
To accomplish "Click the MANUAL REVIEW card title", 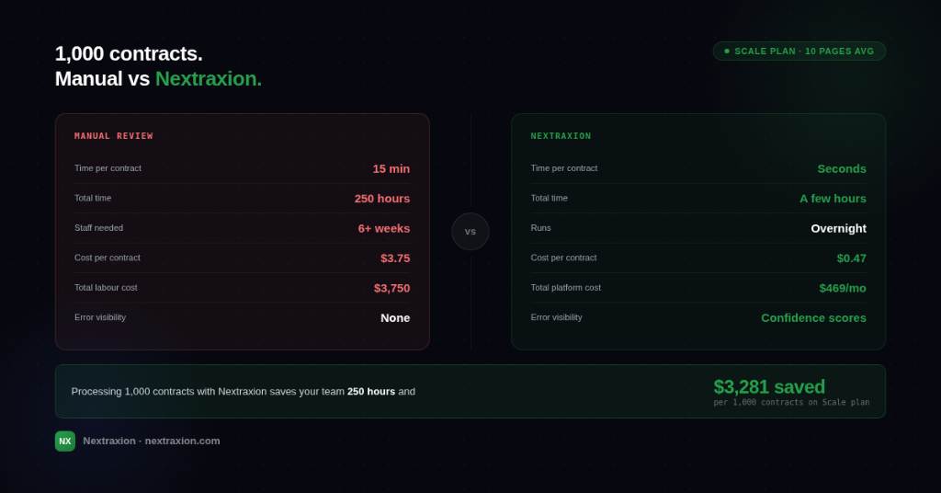I will click(113, 136).
